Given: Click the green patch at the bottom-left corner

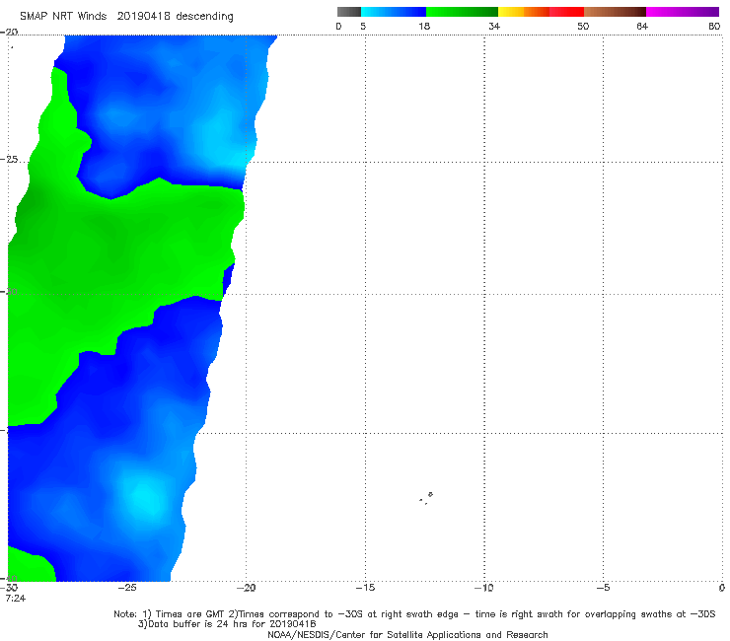Looking at the screenshot, I should [x=31, y=566].
